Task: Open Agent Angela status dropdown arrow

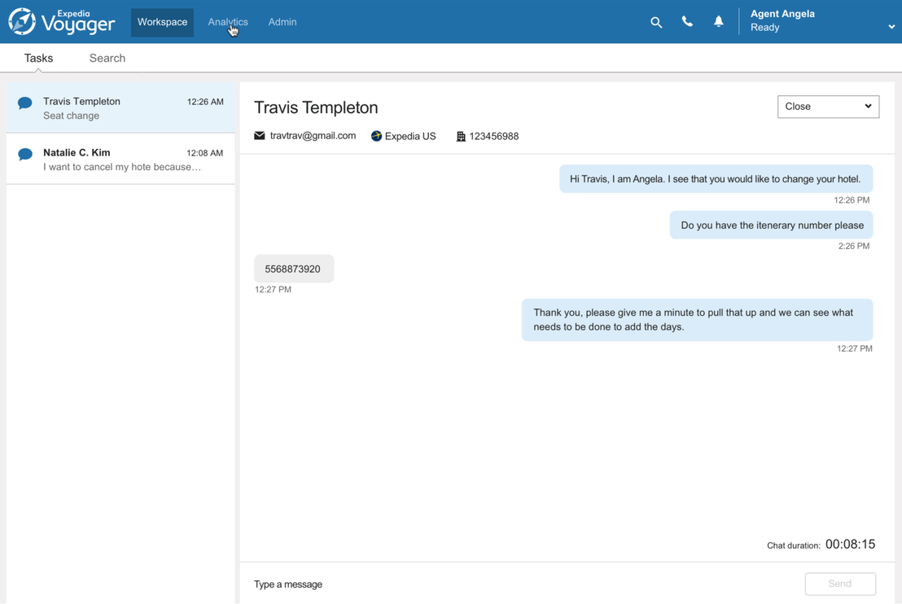Action: click(x=891, y=27)
